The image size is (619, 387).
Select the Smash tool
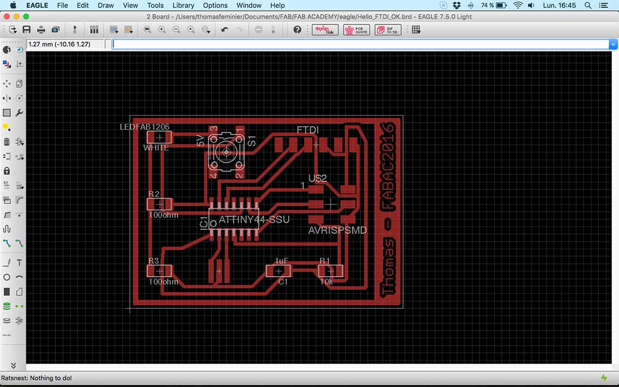[x=7, y=200]
